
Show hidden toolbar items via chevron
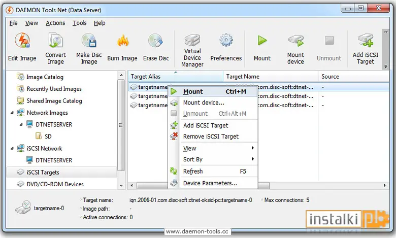pyautogui.click(x=386, y=32)
